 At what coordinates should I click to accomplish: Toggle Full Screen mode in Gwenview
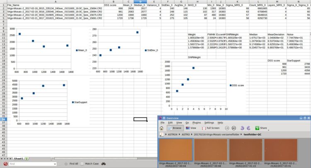click(211, 128)
